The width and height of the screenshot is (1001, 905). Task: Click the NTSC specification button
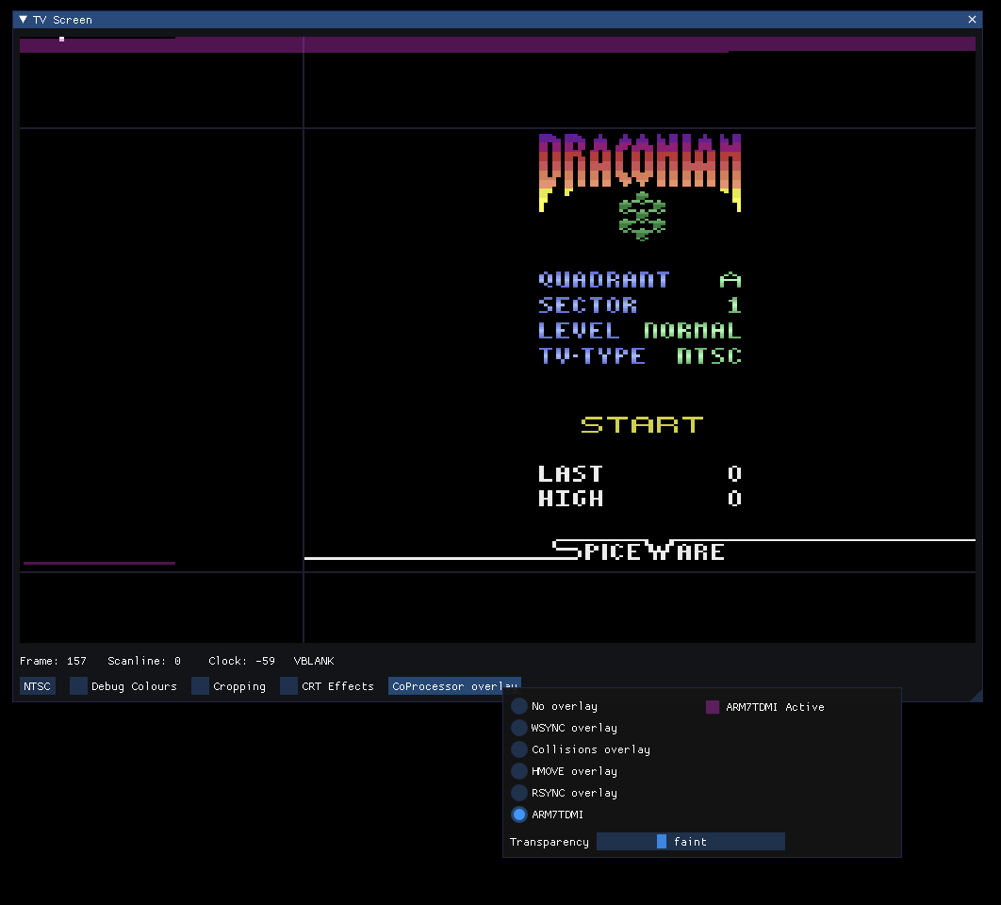(37, 686)
